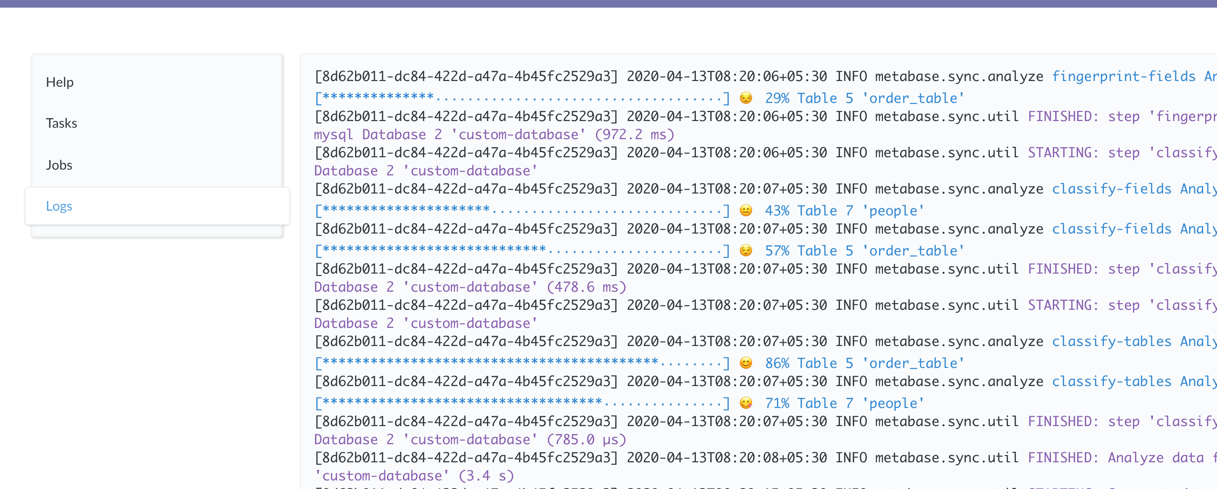Image resolution: width=1217 pixels, height=489 pixels.
Task: Click the unamused emoji beside 29%
Action: point(745,98)
